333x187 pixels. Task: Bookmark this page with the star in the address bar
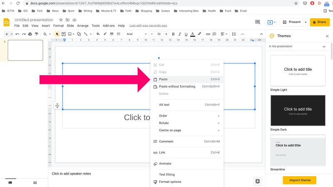[296, 3]
